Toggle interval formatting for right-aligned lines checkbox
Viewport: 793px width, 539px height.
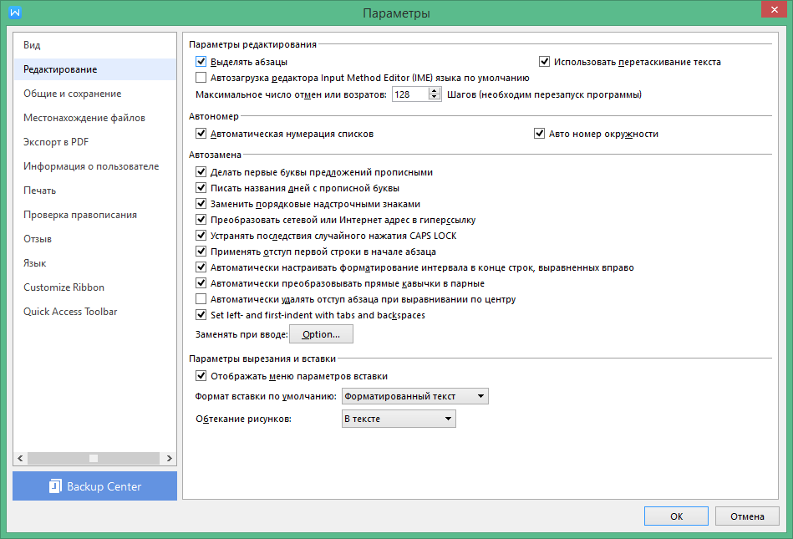pyautogui.click(x=201, y=267)
